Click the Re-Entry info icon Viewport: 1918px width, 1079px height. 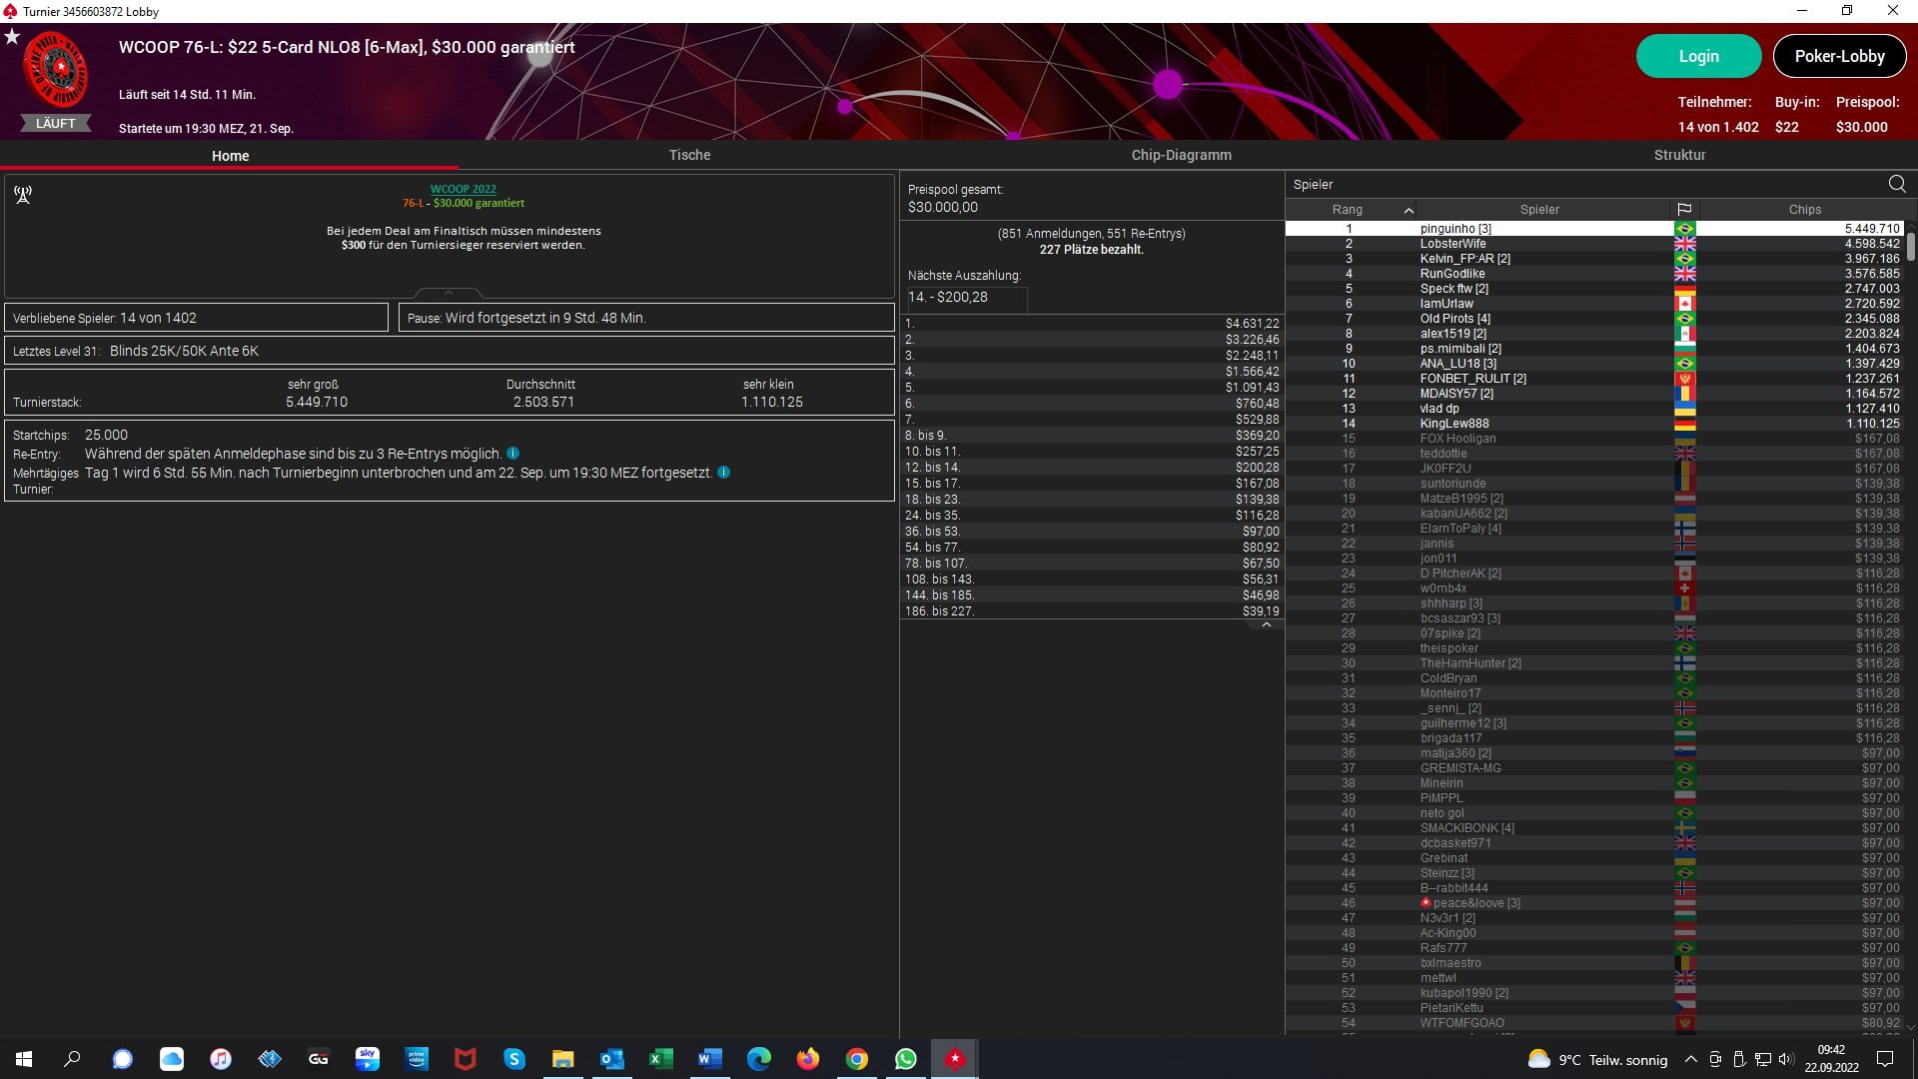[x=512, y=454]
